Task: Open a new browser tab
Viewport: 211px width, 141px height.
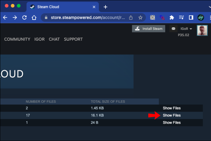Action: click(105, 7)
